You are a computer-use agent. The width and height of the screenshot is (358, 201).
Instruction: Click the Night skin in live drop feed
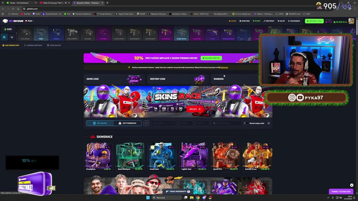tap(41, 34)
